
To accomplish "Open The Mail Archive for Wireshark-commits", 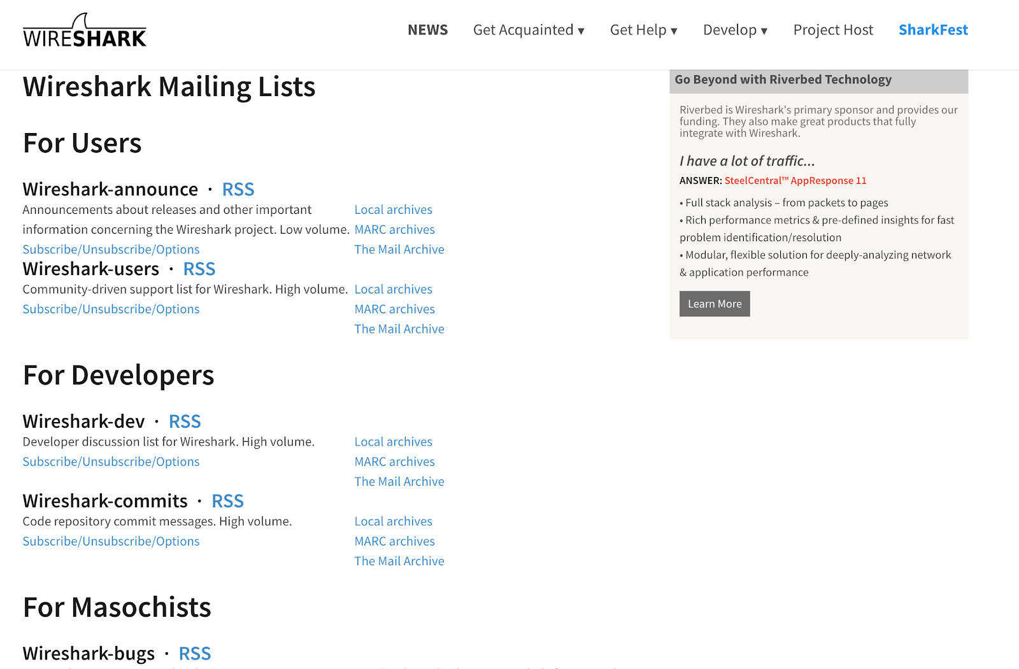I will click(x=399, y=561).
